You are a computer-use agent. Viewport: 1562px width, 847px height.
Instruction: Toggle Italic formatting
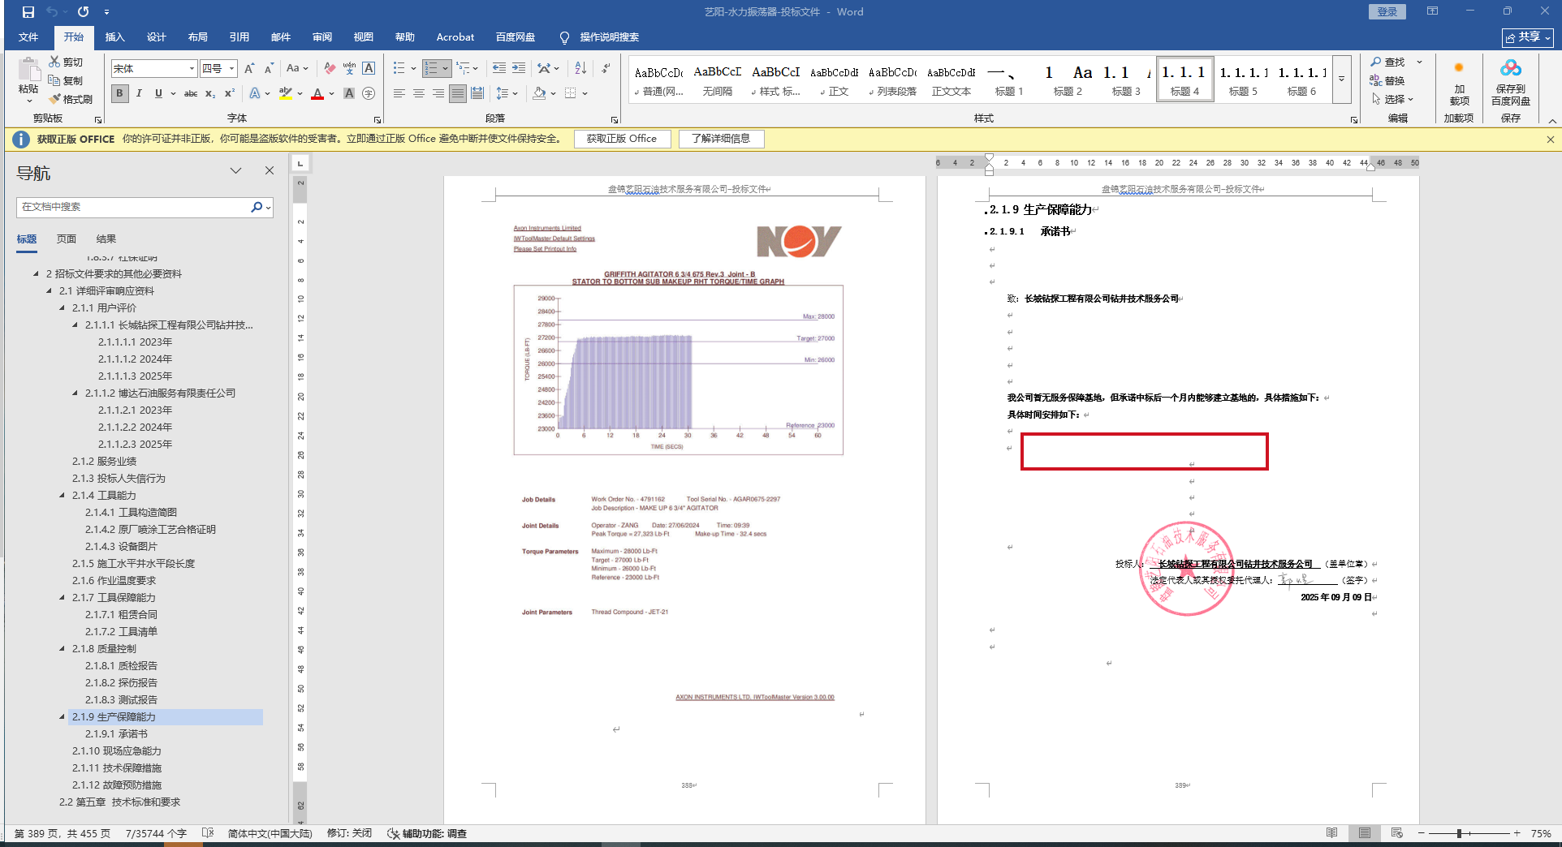[139, 93]
